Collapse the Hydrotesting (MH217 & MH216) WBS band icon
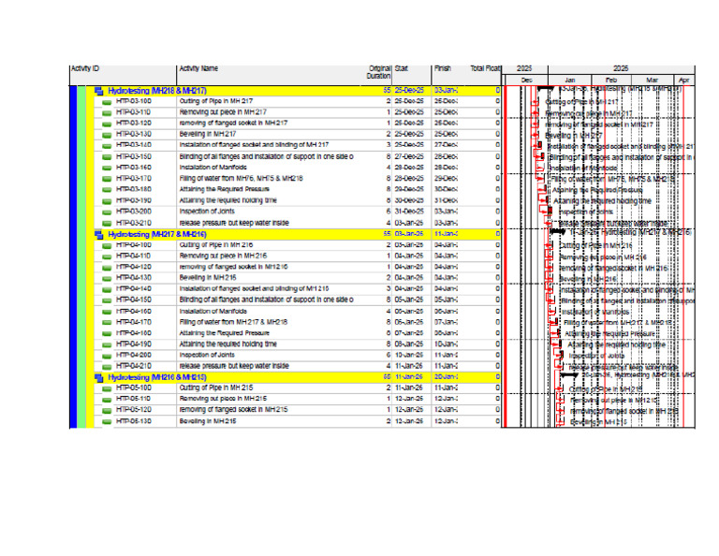Viewport: 719px width, 556px height. point(98,234)
